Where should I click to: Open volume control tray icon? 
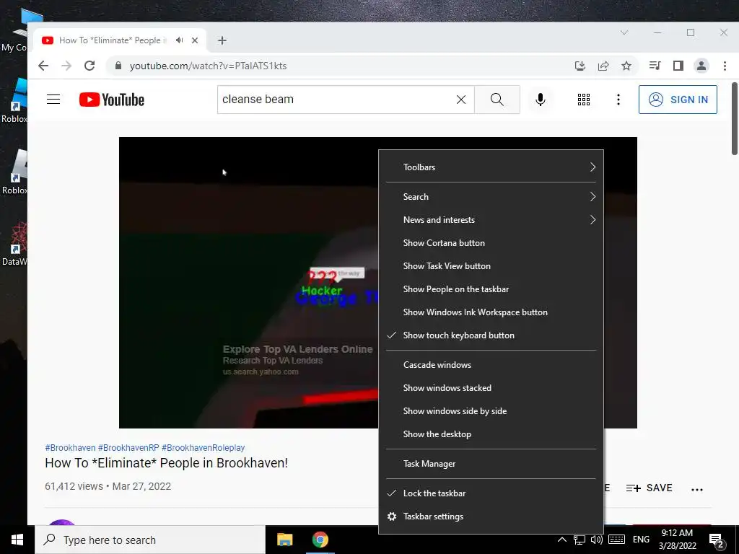point(597,540)
